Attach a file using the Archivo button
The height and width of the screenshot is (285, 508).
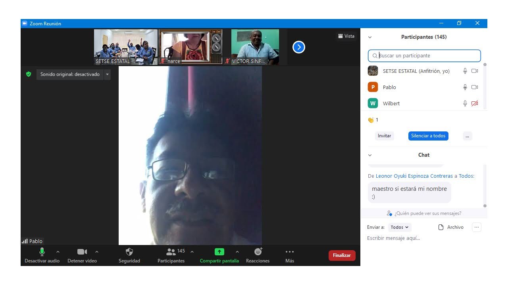coord(451,227)
